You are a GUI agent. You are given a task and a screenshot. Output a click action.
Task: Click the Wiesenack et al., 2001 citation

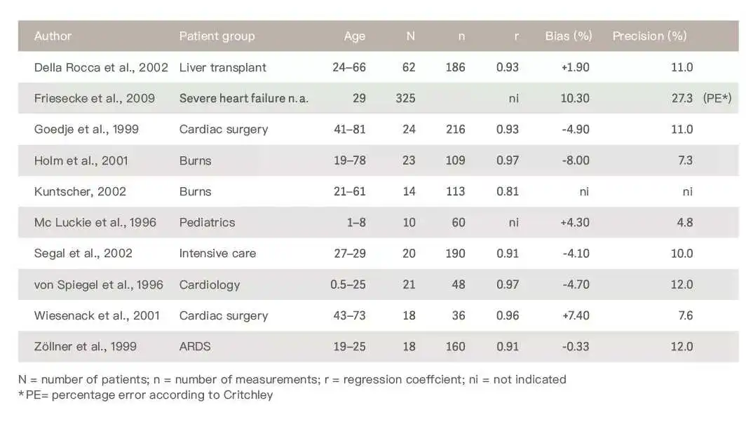[x=97, y=315]
